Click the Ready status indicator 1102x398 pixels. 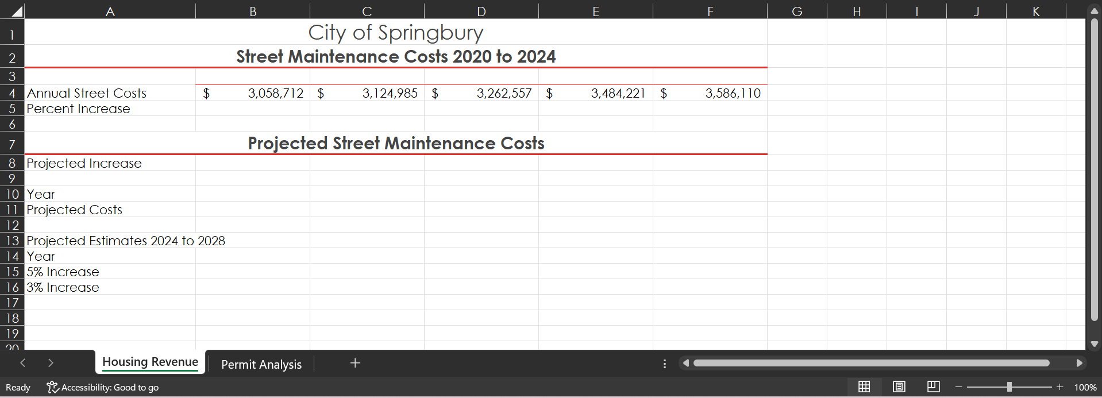point(18,388)
